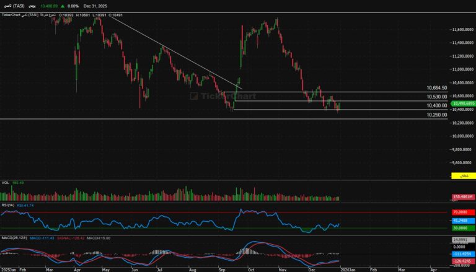Select the 10,664.50 horizontal level label

click(x=436, y=88)
